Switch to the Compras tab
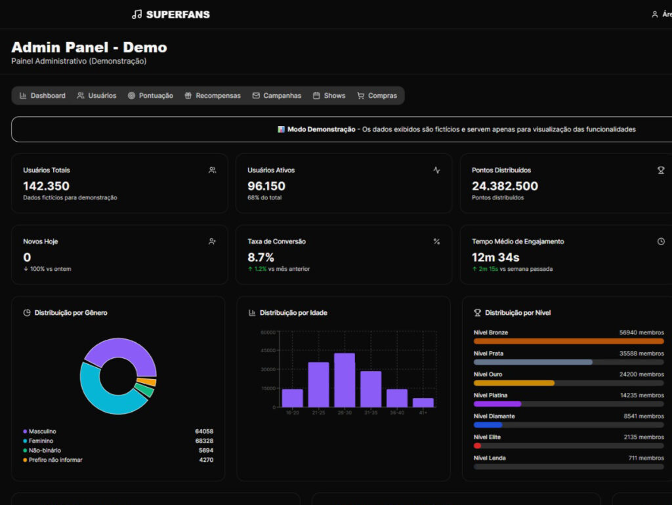 pyautogui.click(x=377, y=96)
